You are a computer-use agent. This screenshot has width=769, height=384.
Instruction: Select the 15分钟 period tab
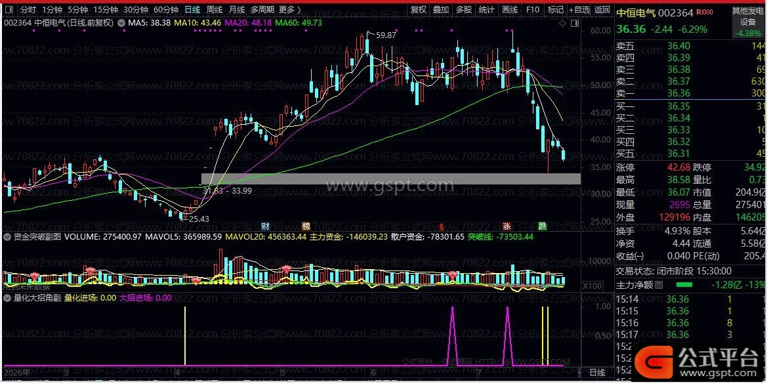[x=106, y=10]
